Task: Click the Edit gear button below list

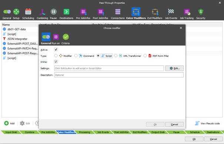Action: 25,123
